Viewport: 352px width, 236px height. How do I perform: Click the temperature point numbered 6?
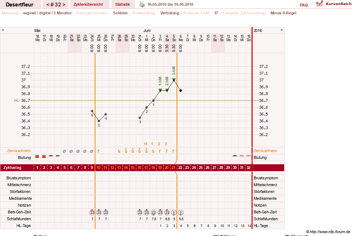coord(92,111)
